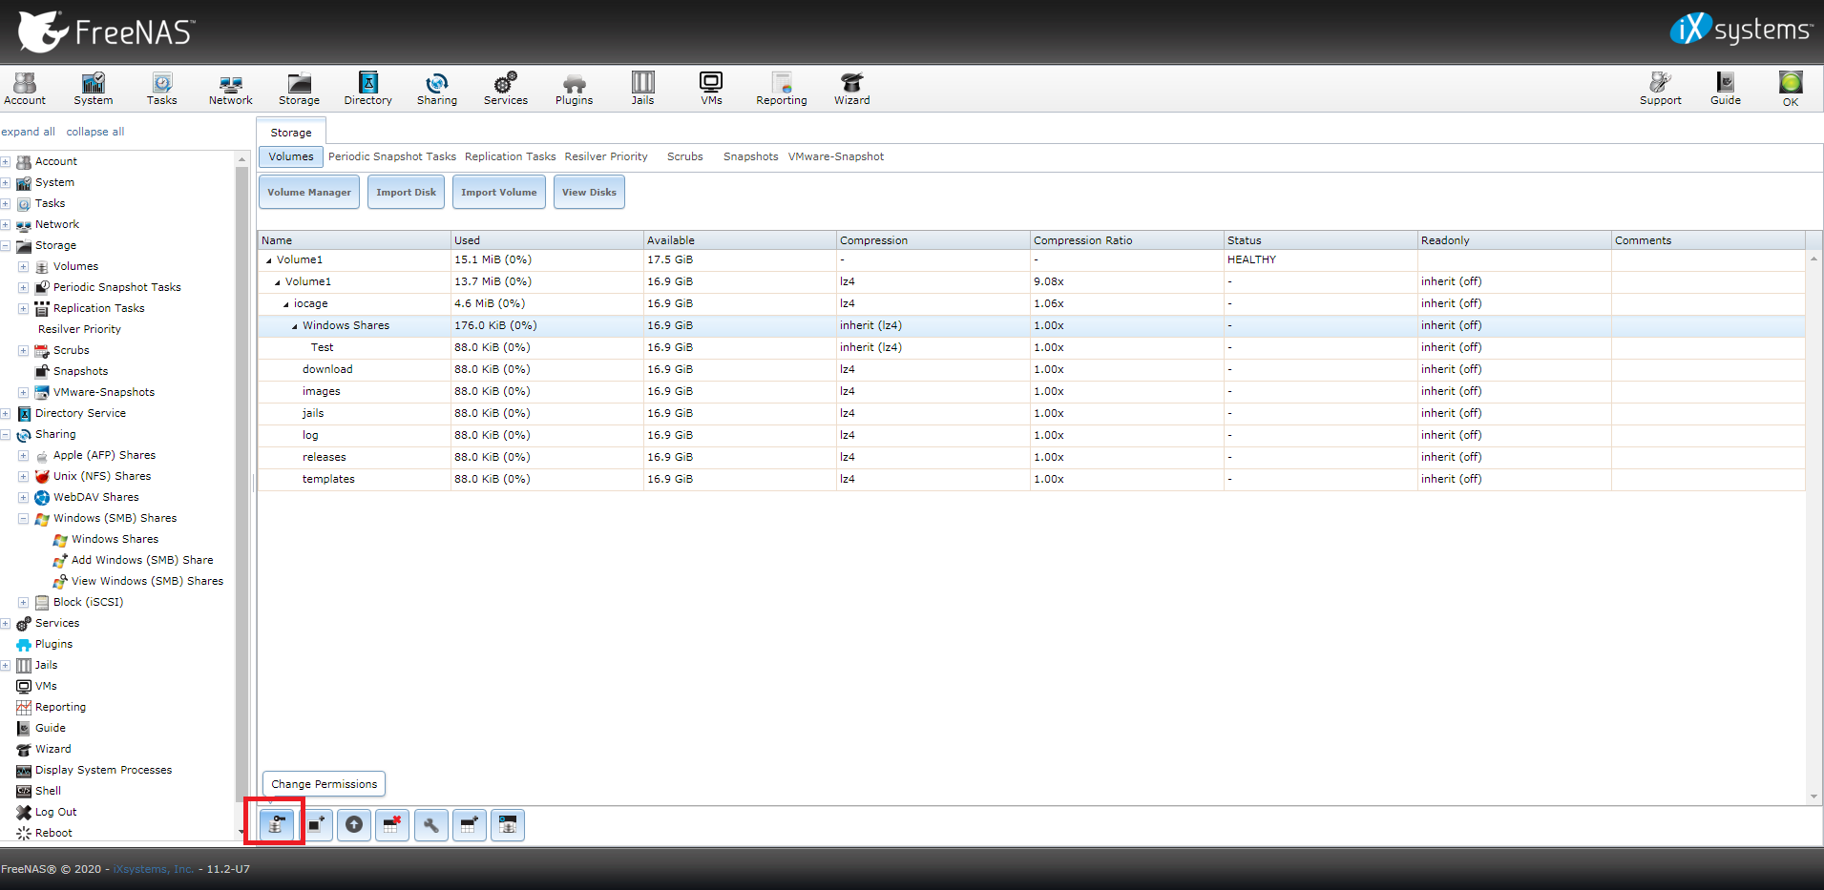Open Reporting from the top toolbar

(x=782, y=88)
